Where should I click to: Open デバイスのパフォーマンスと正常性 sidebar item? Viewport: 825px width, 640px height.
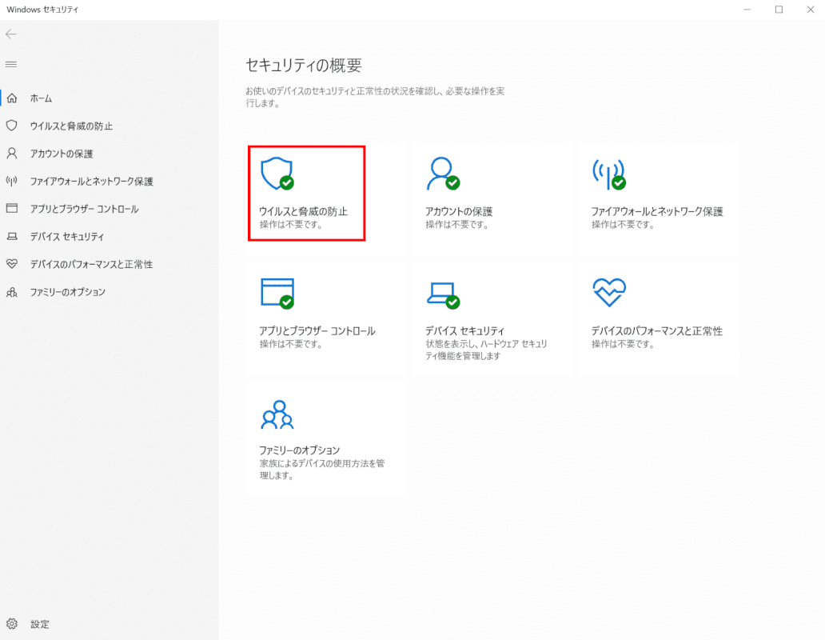[91, 264]
